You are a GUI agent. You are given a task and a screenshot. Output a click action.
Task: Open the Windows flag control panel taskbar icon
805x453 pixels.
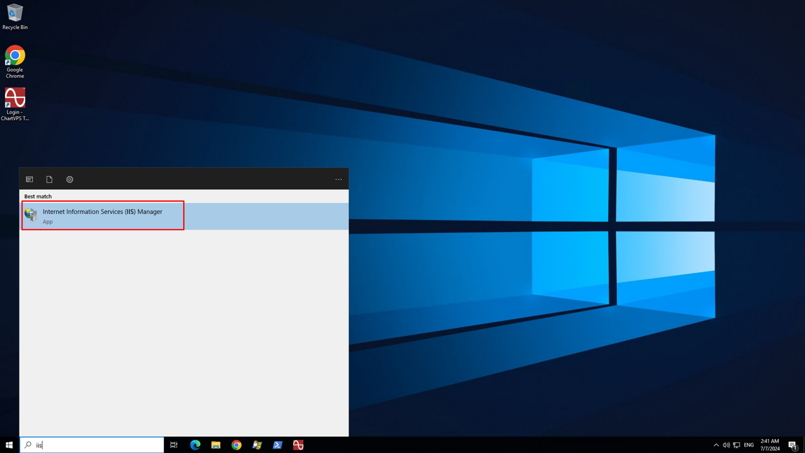(x=257, y=445)
